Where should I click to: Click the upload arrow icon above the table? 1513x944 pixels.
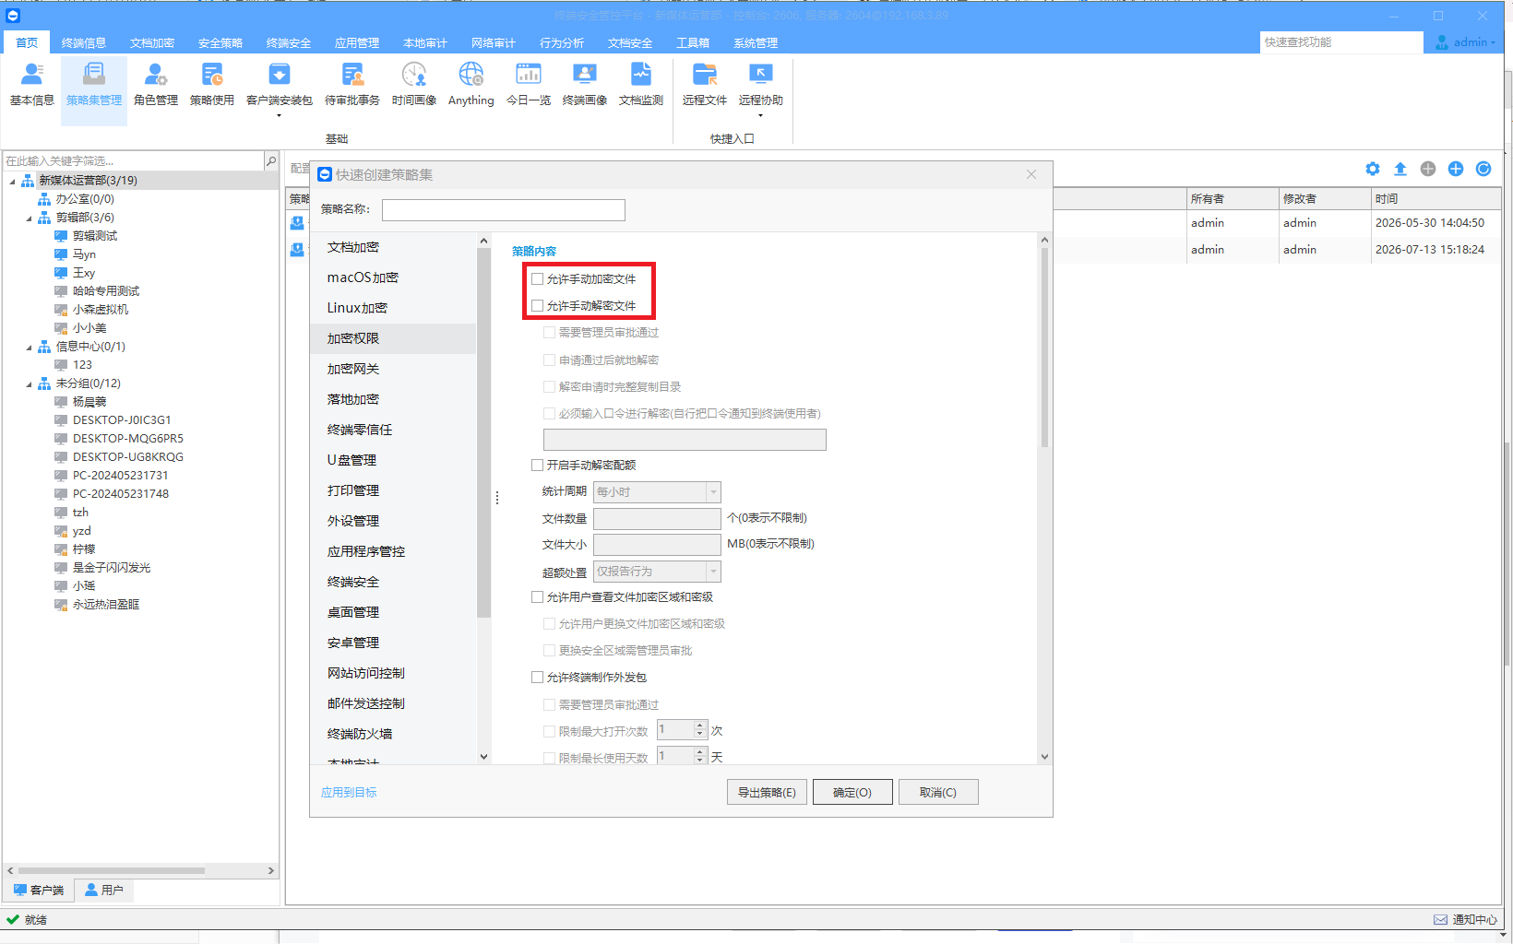point(1400,169)
